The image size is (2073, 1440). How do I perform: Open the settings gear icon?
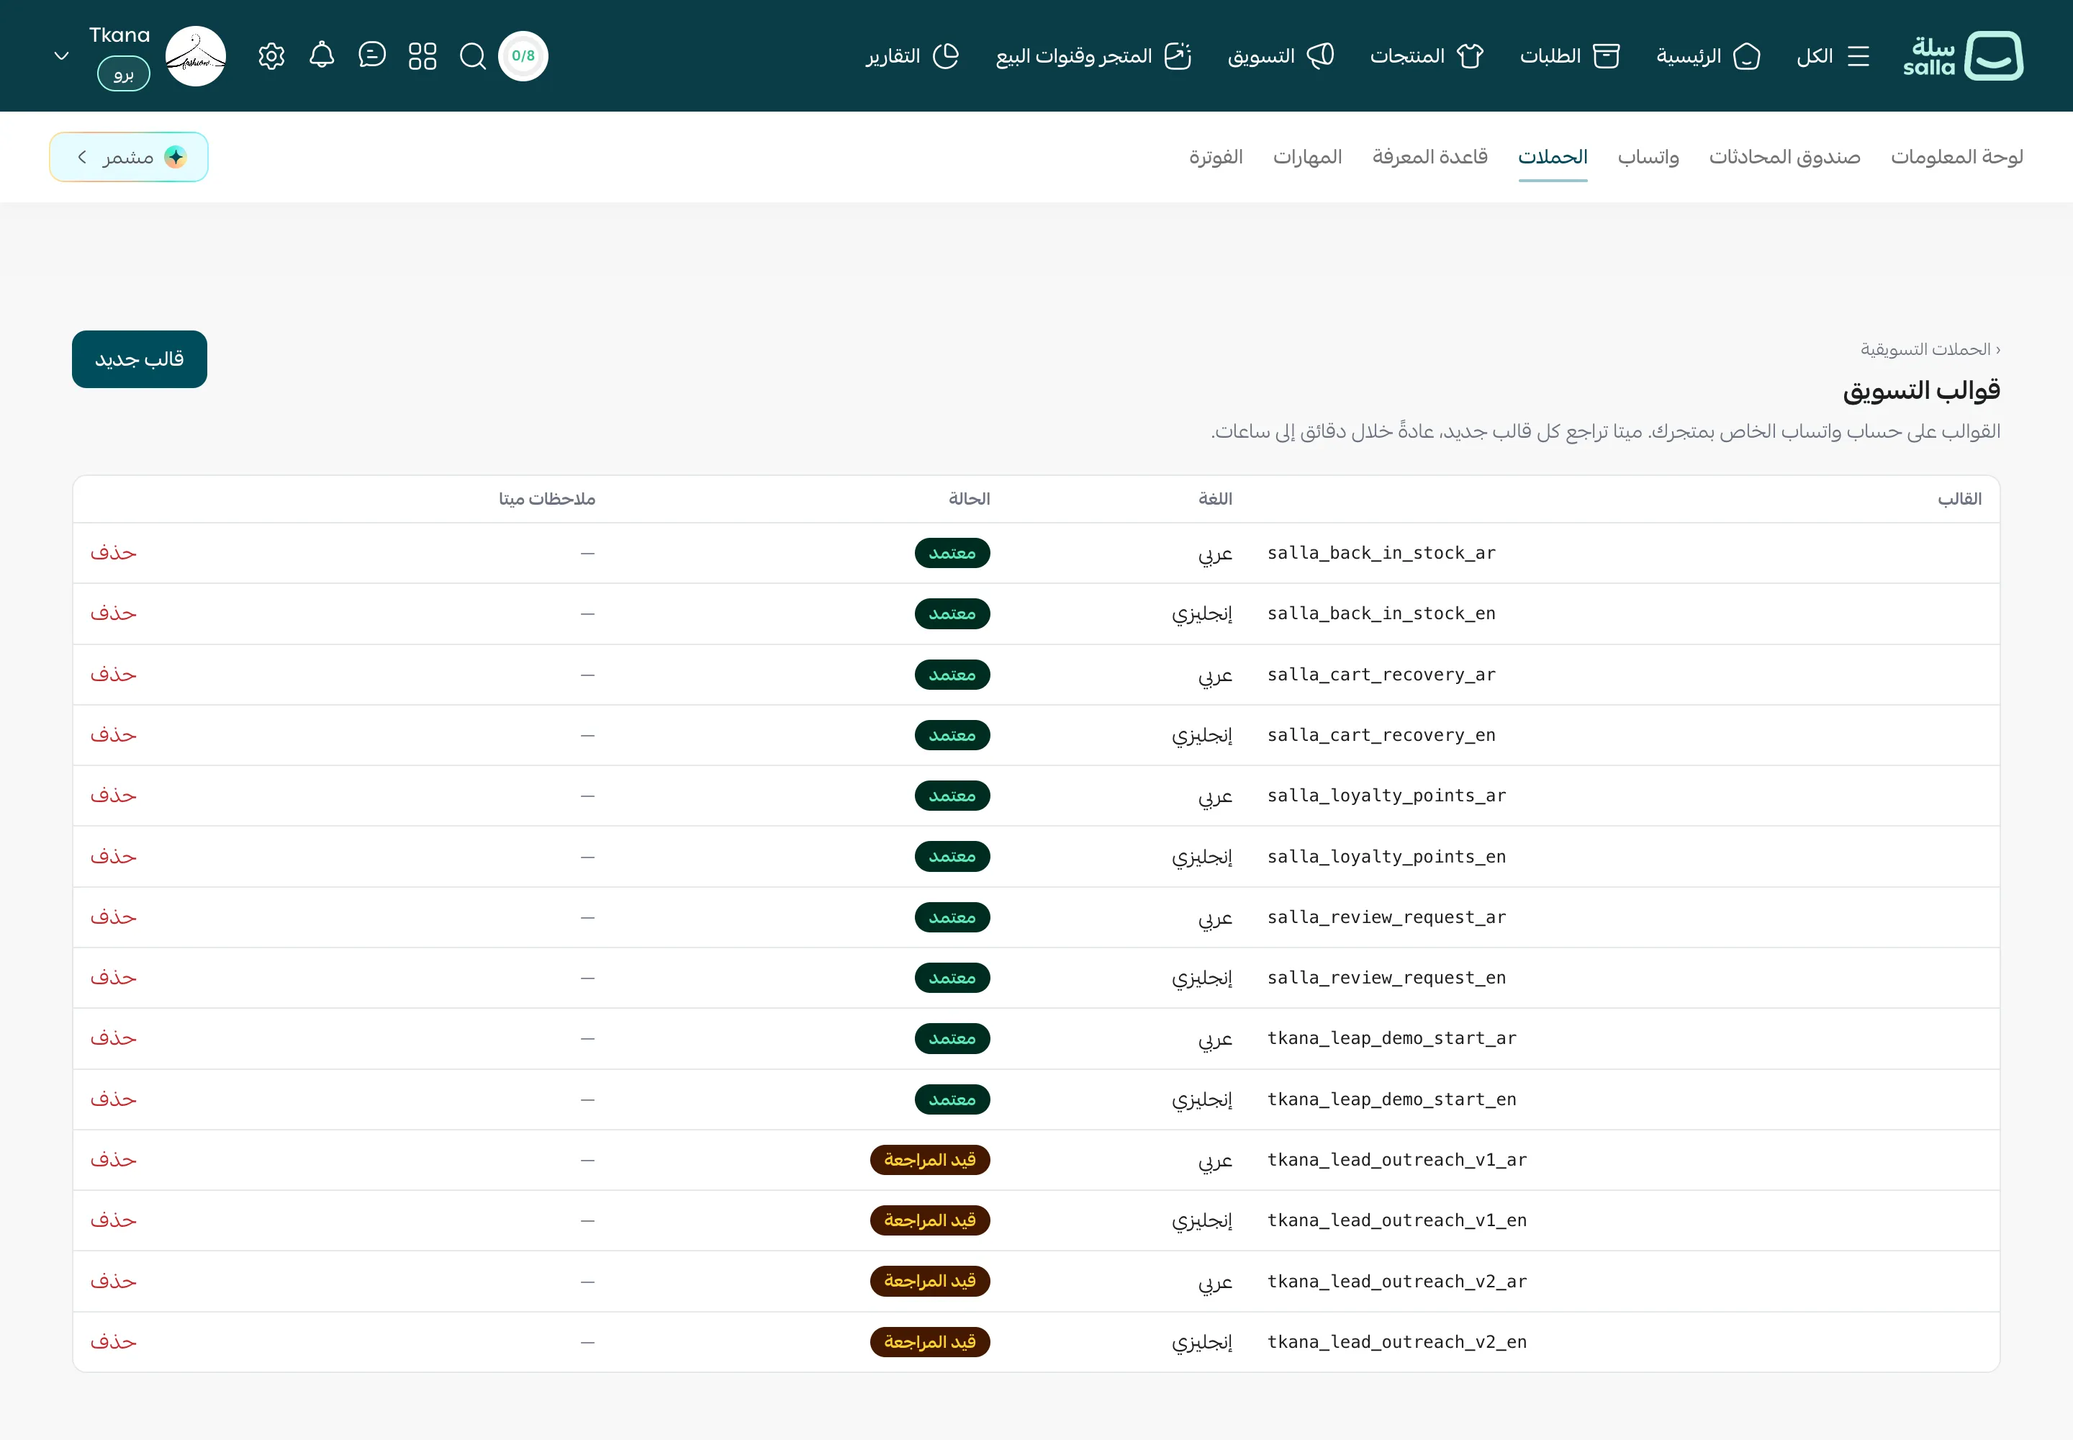pos(271,56)
